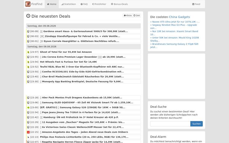This screenshot has height=143, width=229.
Task: Open the Ghost of Yotei deal
Action: 66,52
